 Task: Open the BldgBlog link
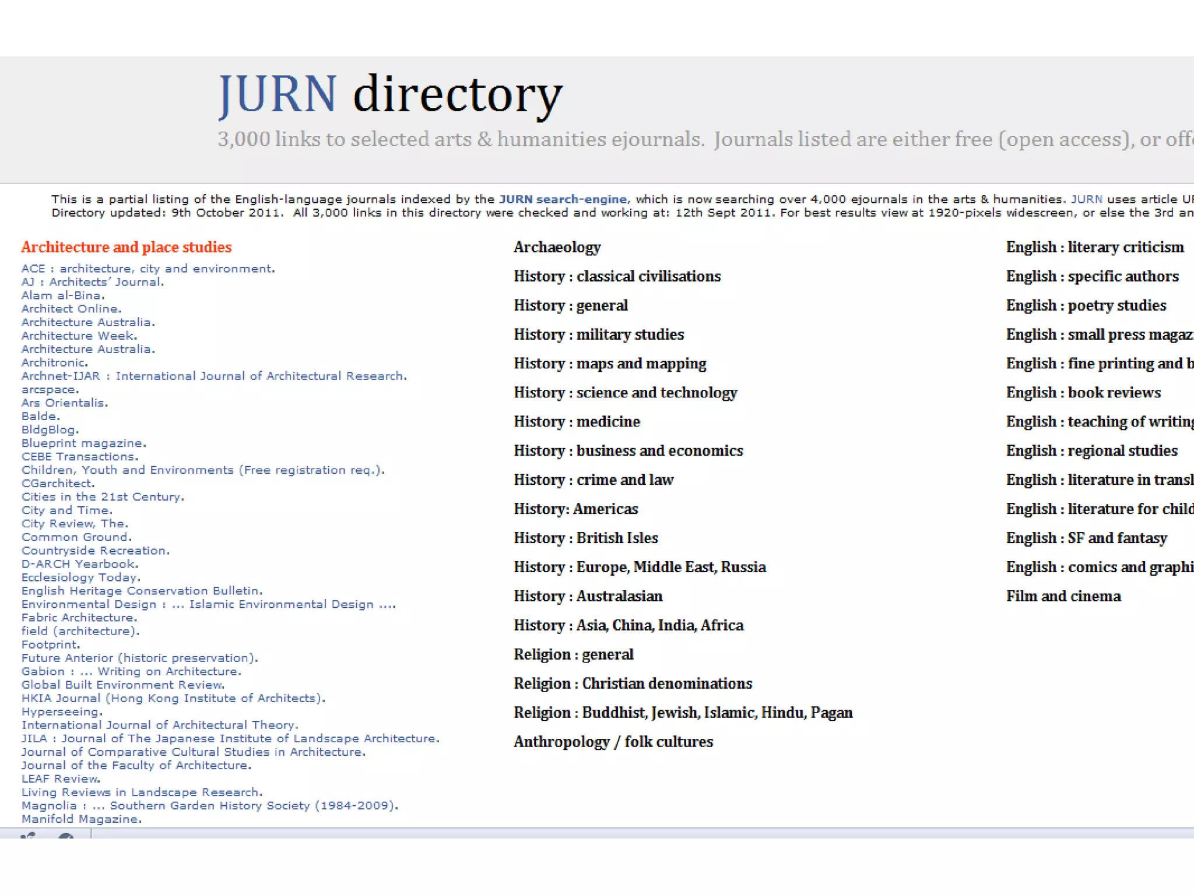(x=50, y=430)
